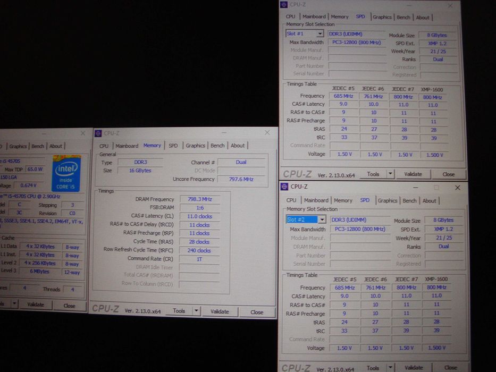Click the Module Size 8 GBytes field in the Slot #2 SPD window

(443, 220)
